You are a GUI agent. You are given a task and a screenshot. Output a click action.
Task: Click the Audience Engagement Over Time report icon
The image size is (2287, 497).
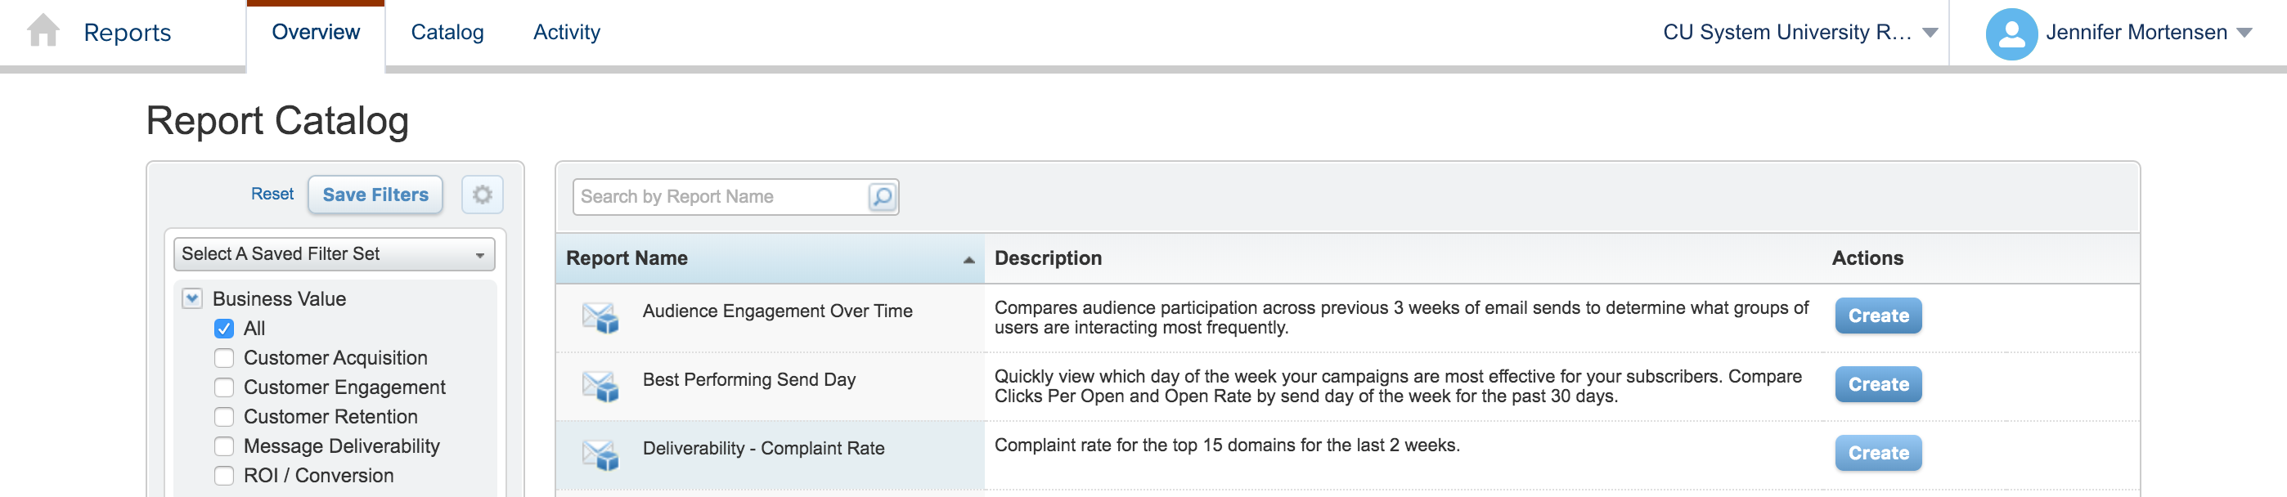[x=600, y=318]
